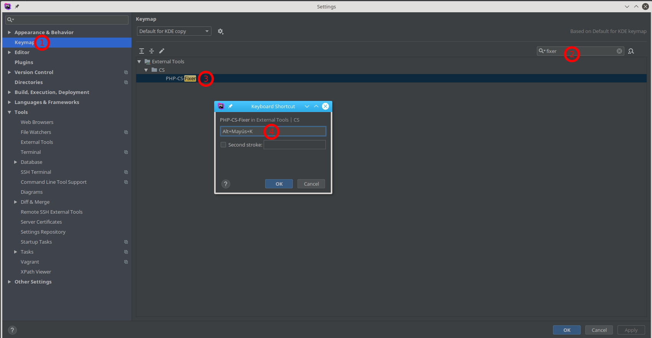Enable the Second stroke checkbox

pos(223,145)
